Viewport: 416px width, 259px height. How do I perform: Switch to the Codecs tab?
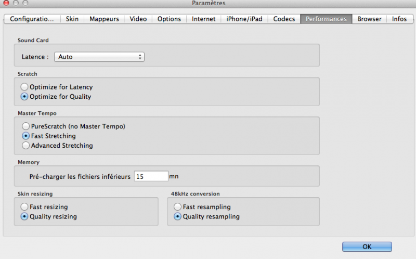coord(284,19)
